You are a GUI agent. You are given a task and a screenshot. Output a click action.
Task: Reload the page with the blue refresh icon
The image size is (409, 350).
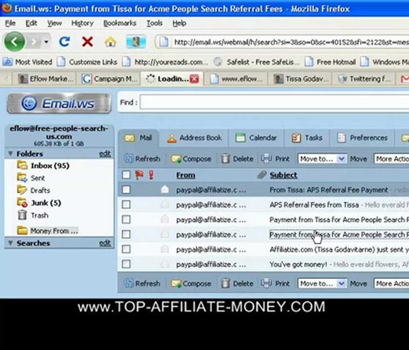[x=64, y=42]
